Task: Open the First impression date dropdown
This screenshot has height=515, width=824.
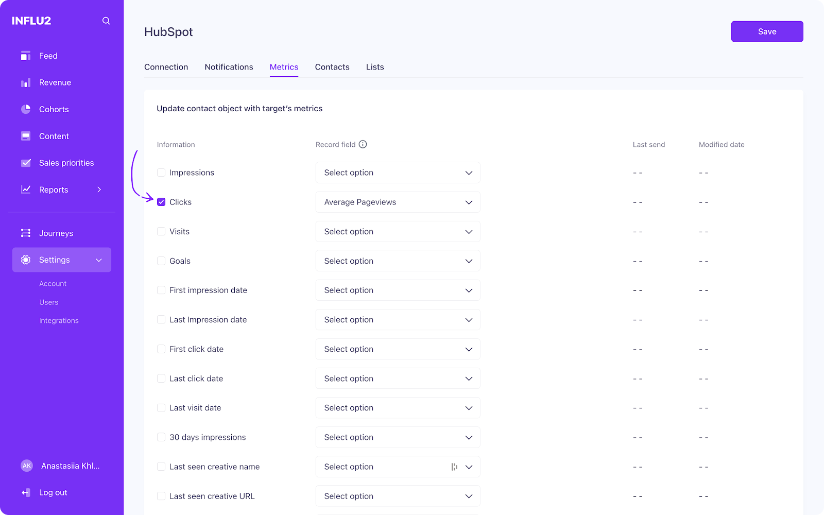Action: point(398,290)
